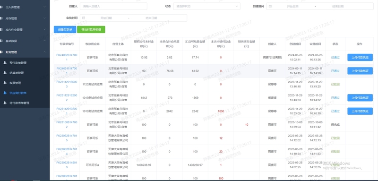Click creator cell 高赛可[已离职]
Image resolution: width=378 pixels, height=181 pixels.
[x=273, y=57]
